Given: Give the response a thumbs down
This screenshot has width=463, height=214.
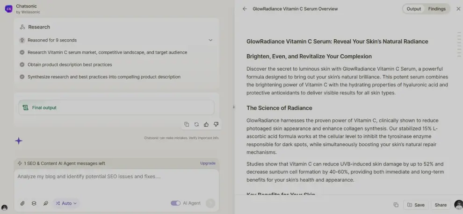Looking at the screenshot, I should click(216, 124).
